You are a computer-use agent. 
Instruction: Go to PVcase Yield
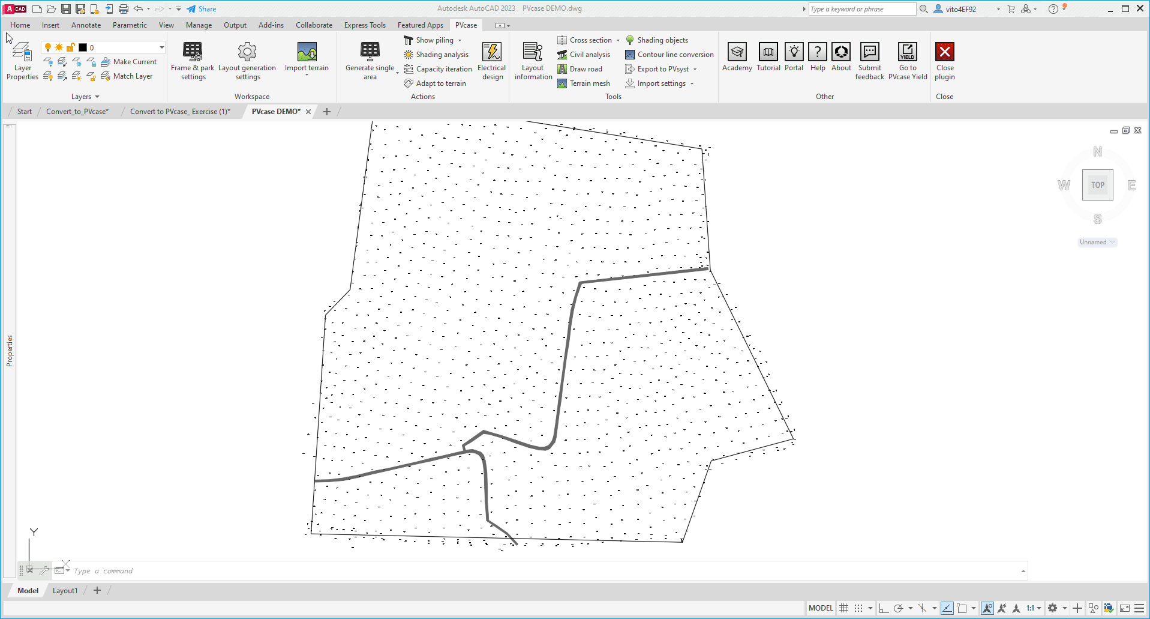(908, 61)
